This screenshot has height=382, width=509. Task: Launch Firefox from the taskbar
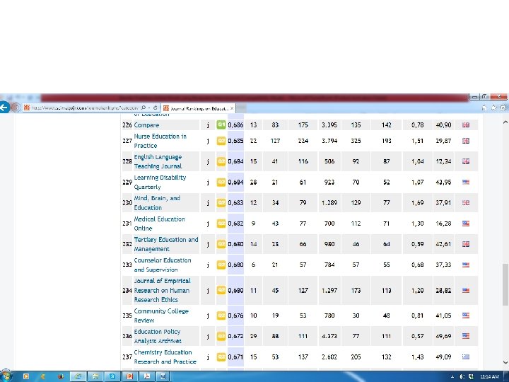[61, 376]
